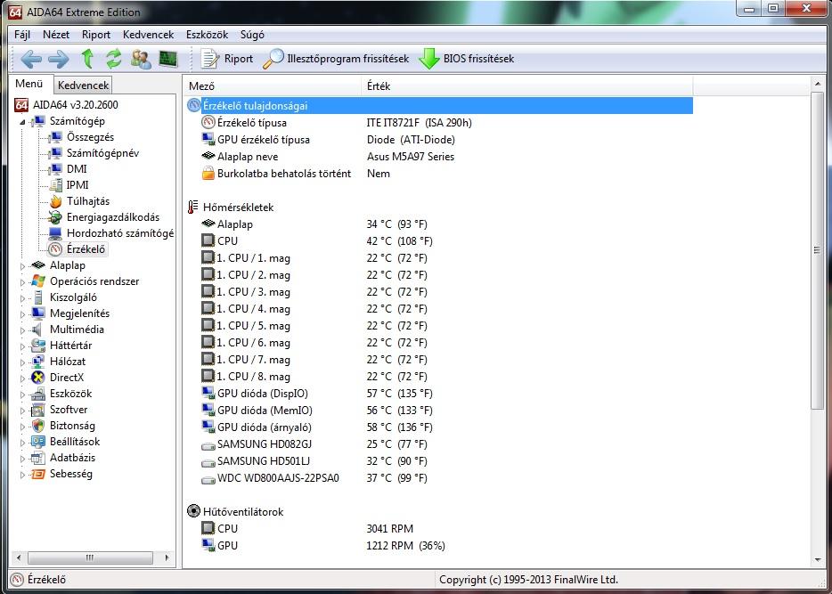The width and height of the screenshot is (832, 594).
Task: Click the green download arrow BIOS icon
Action: (x=428, y=59)
